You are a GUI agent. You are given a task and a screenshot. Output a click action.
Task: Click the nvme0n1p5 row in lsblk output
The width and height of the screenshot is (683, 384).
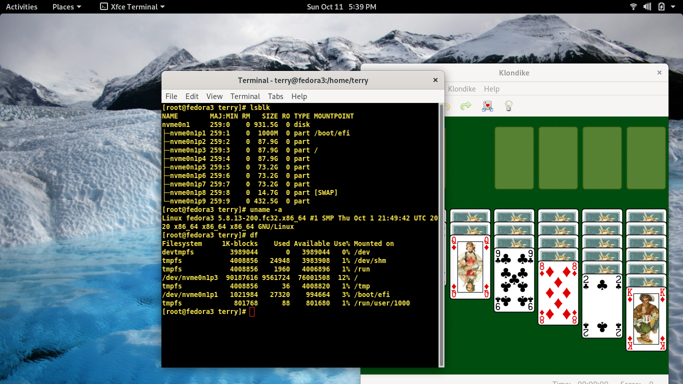(x=236, y=167)
